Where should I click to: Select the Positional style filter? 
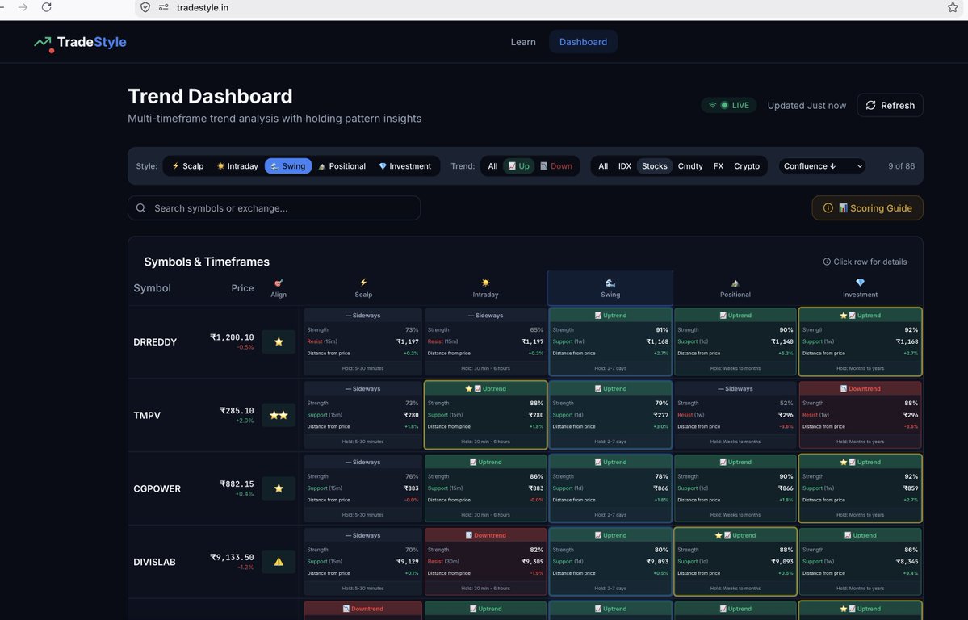342,166
